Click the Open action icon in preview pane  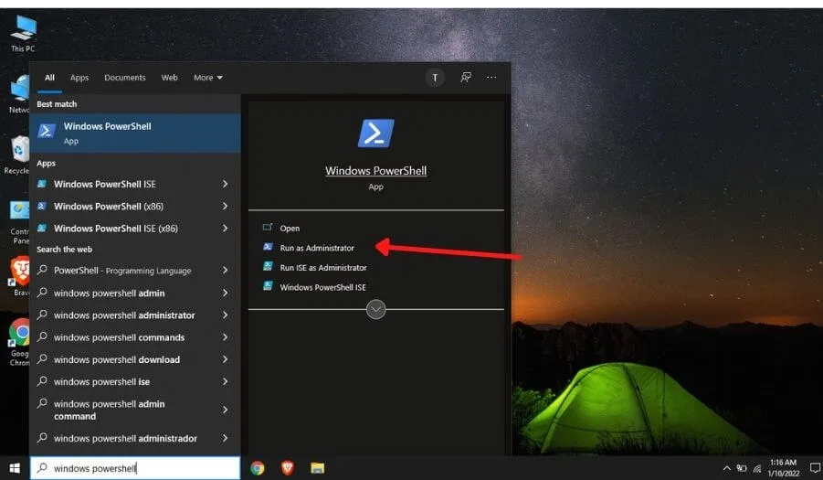(268, 228)
